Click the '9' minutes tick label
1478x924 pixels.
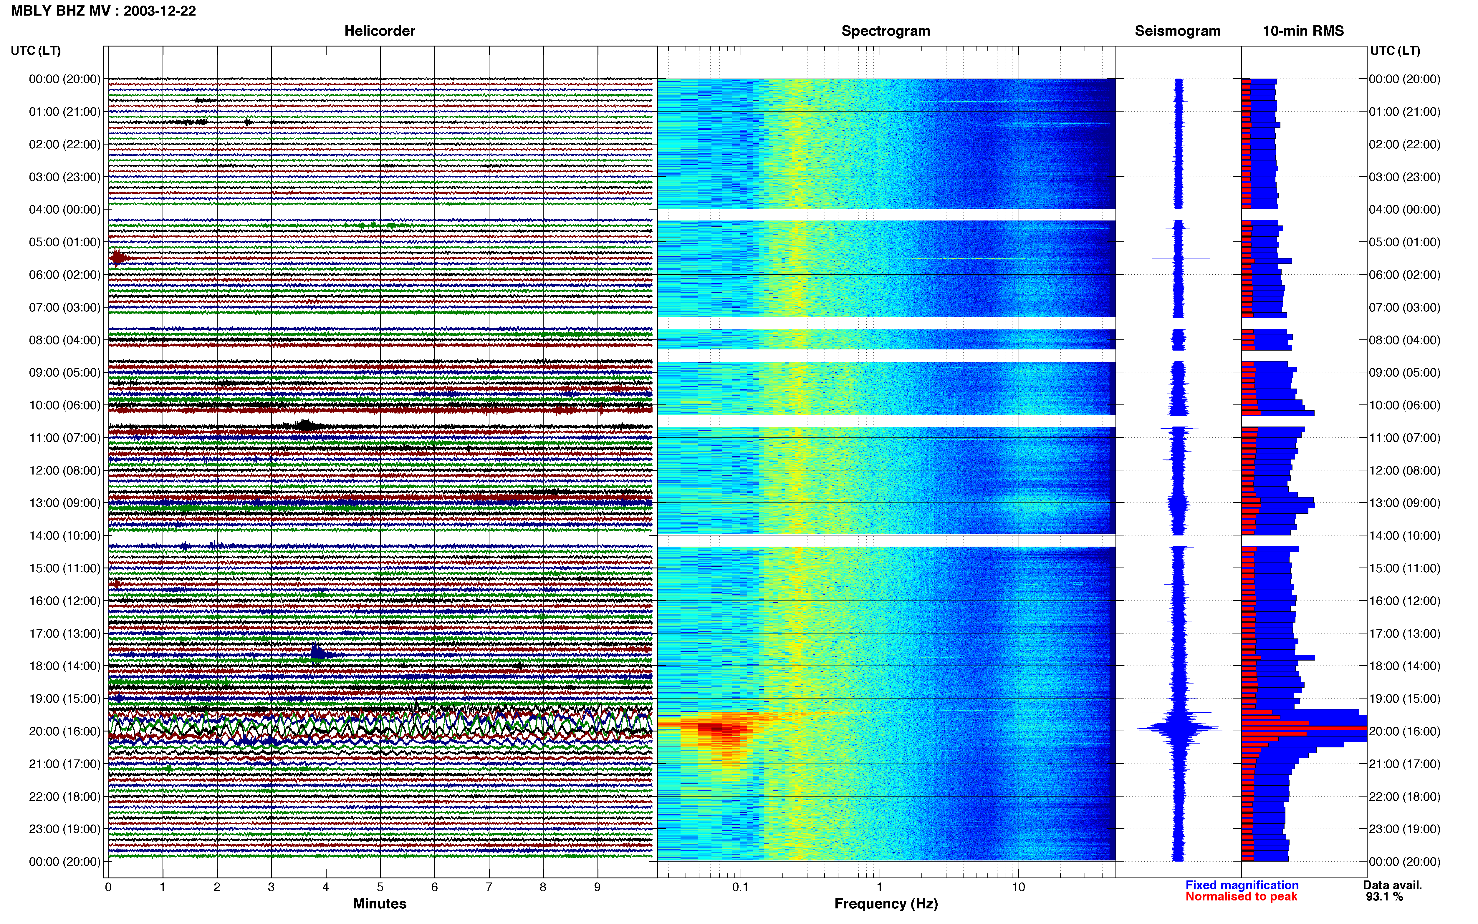[x=597, y=887]
